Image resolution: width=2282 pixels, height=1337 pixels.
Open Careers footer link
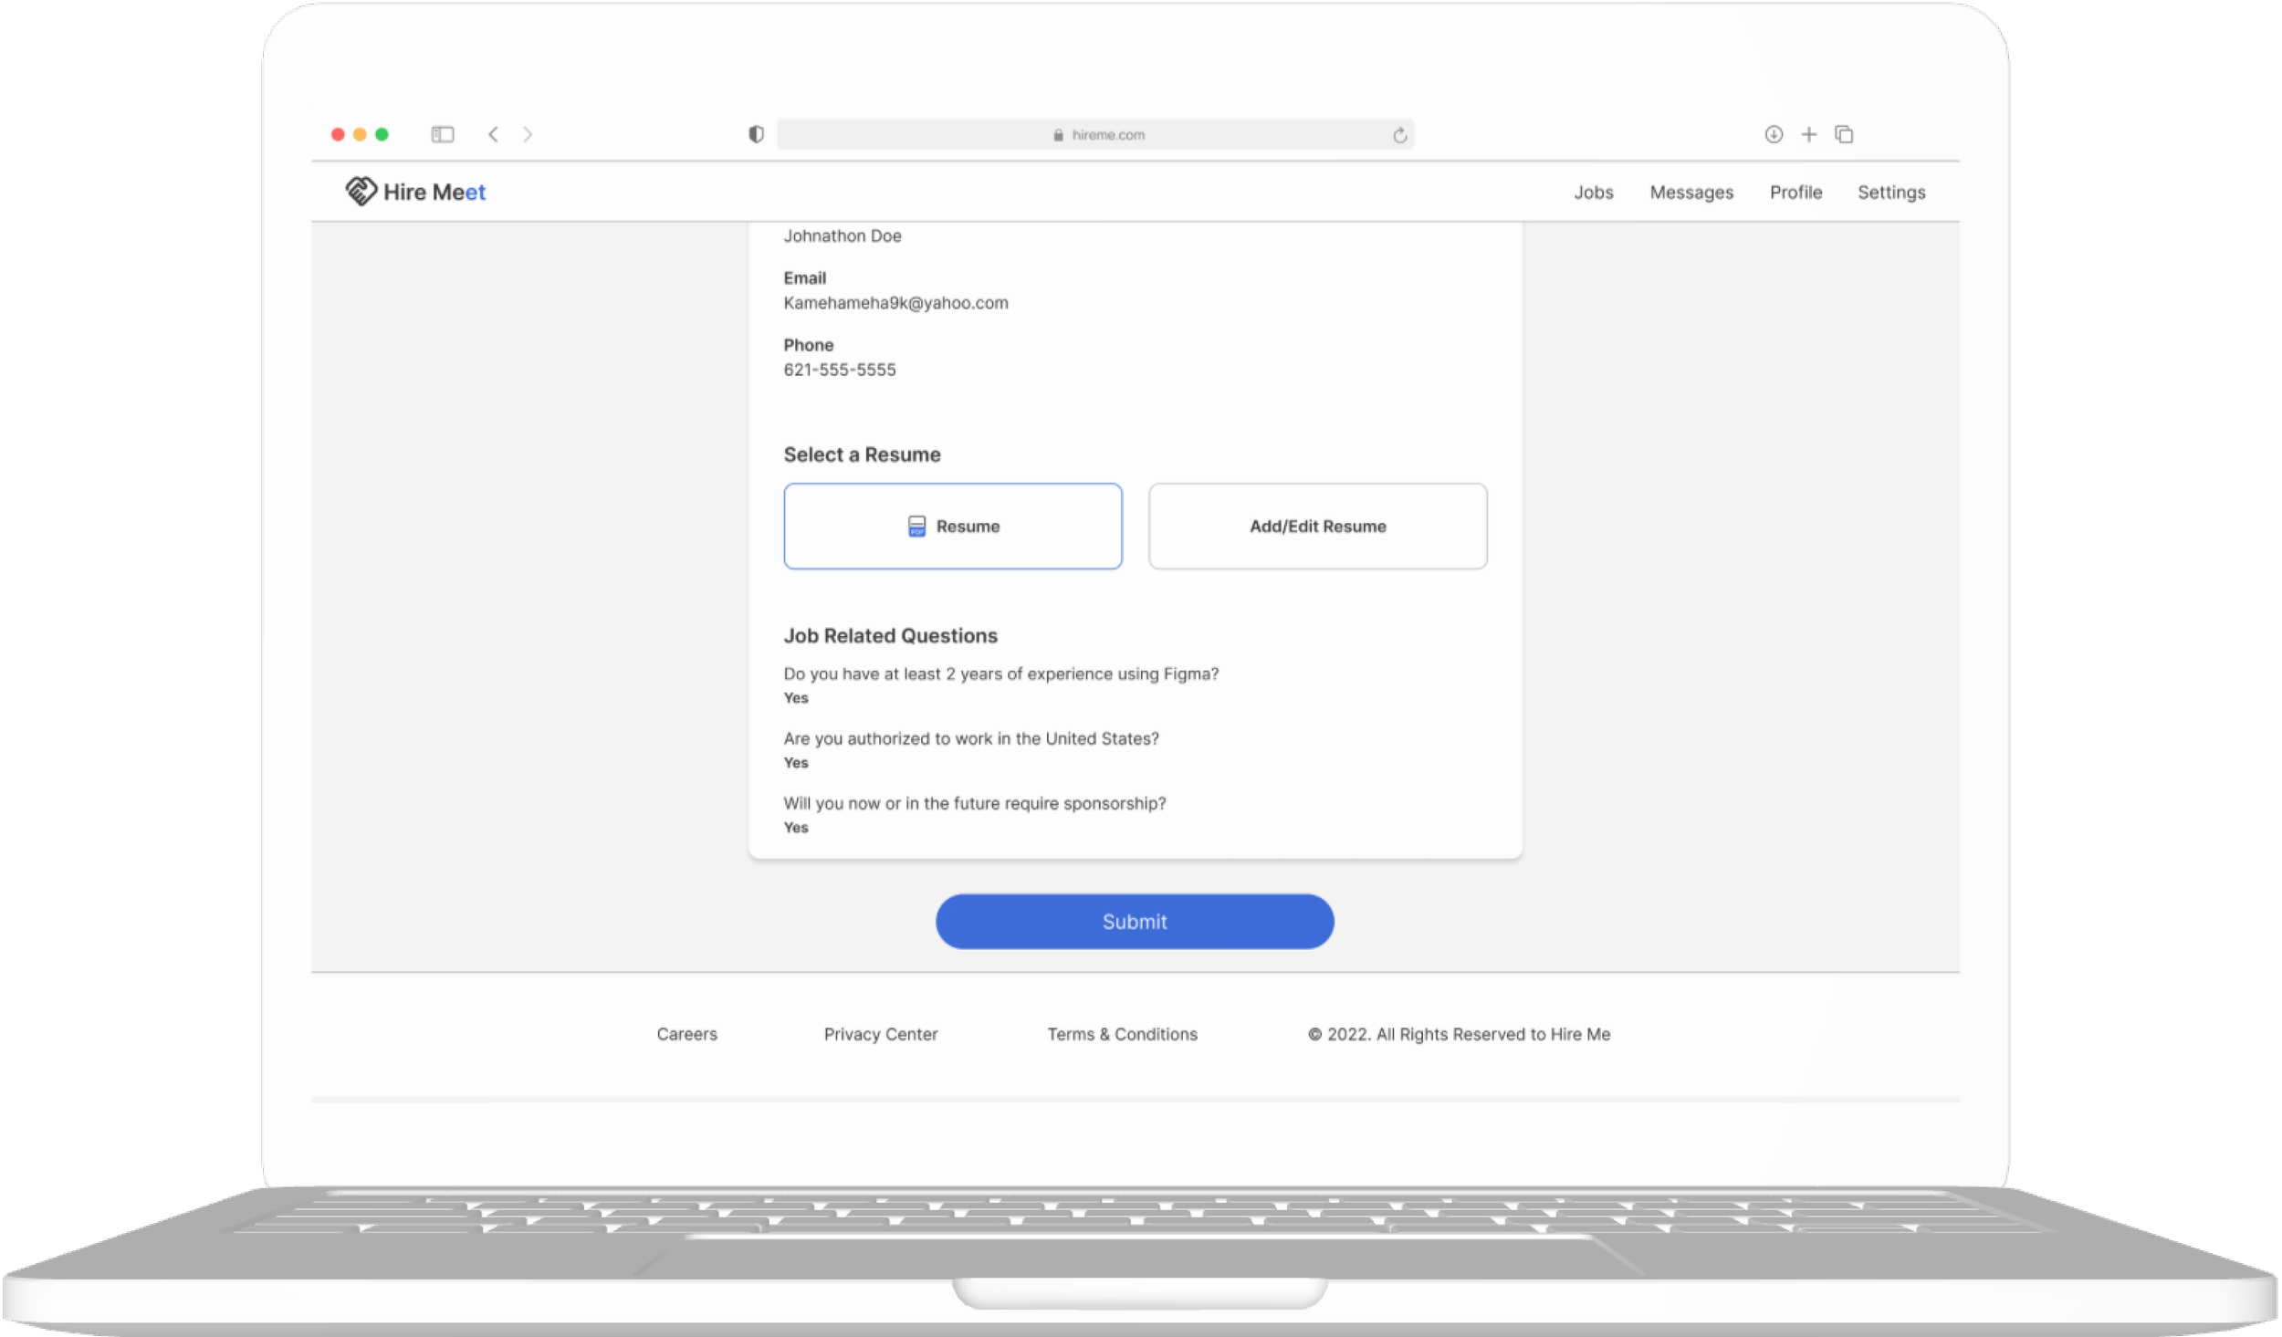(686, 1033)
